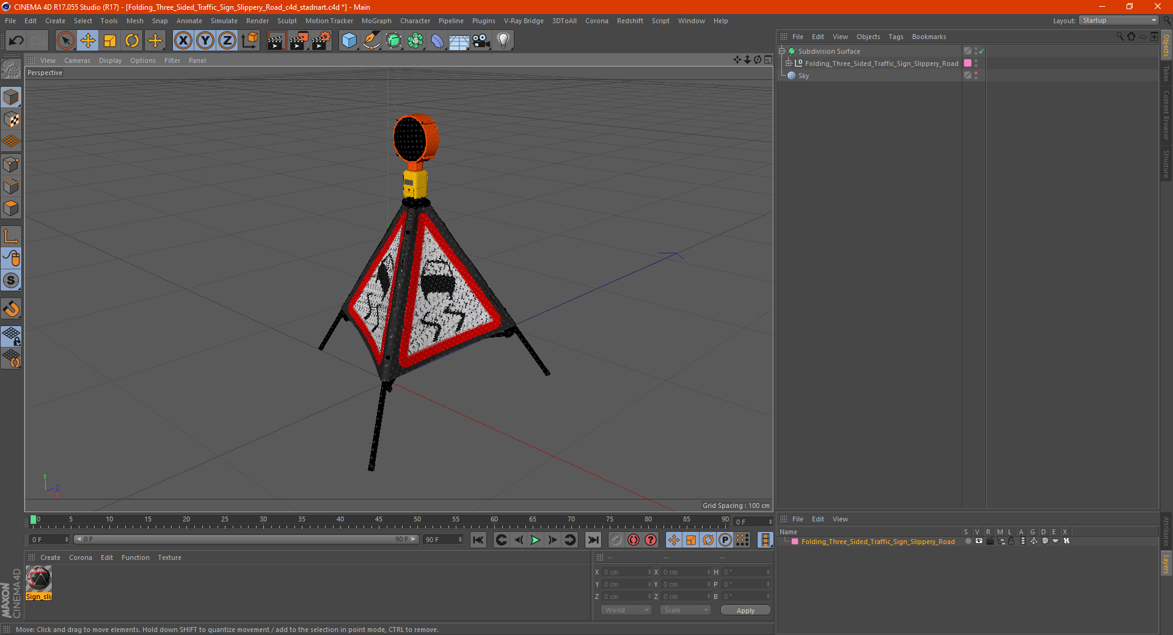Click the preview range slider bar
Image resolution: width=1173 pixels, height=635 pixels.
point(246,540)
